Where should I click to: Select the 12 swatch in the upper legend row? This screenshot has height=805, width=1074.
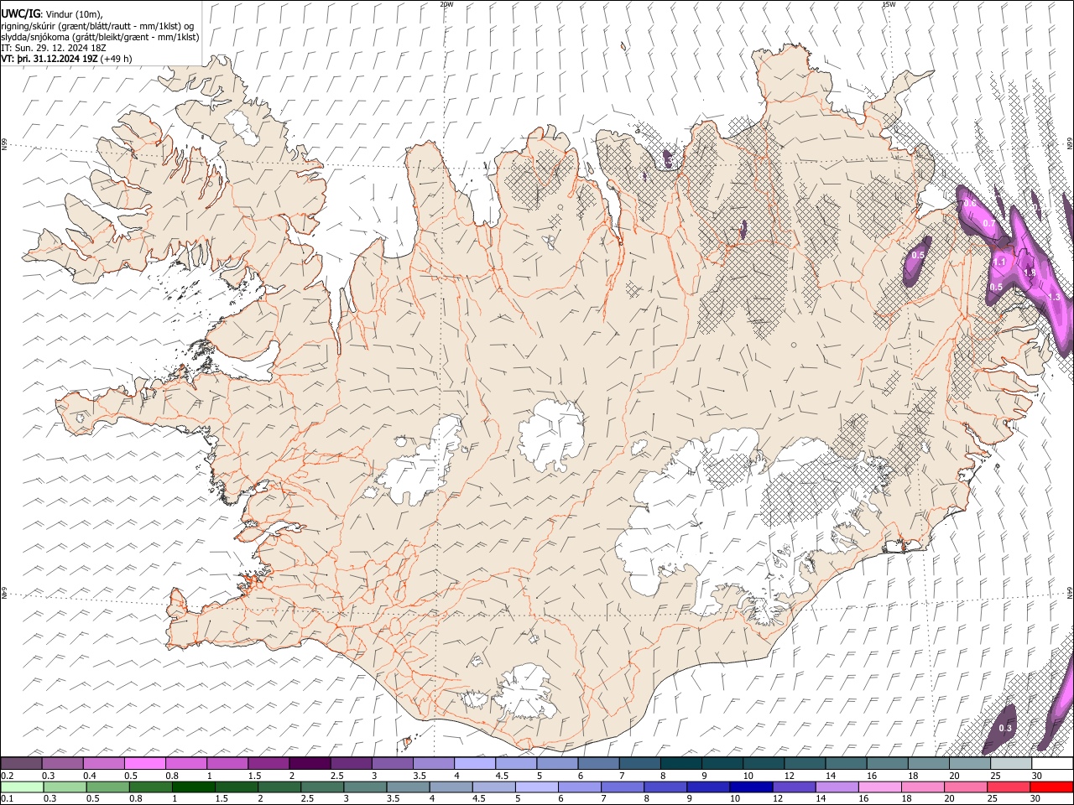coord(805,764)
